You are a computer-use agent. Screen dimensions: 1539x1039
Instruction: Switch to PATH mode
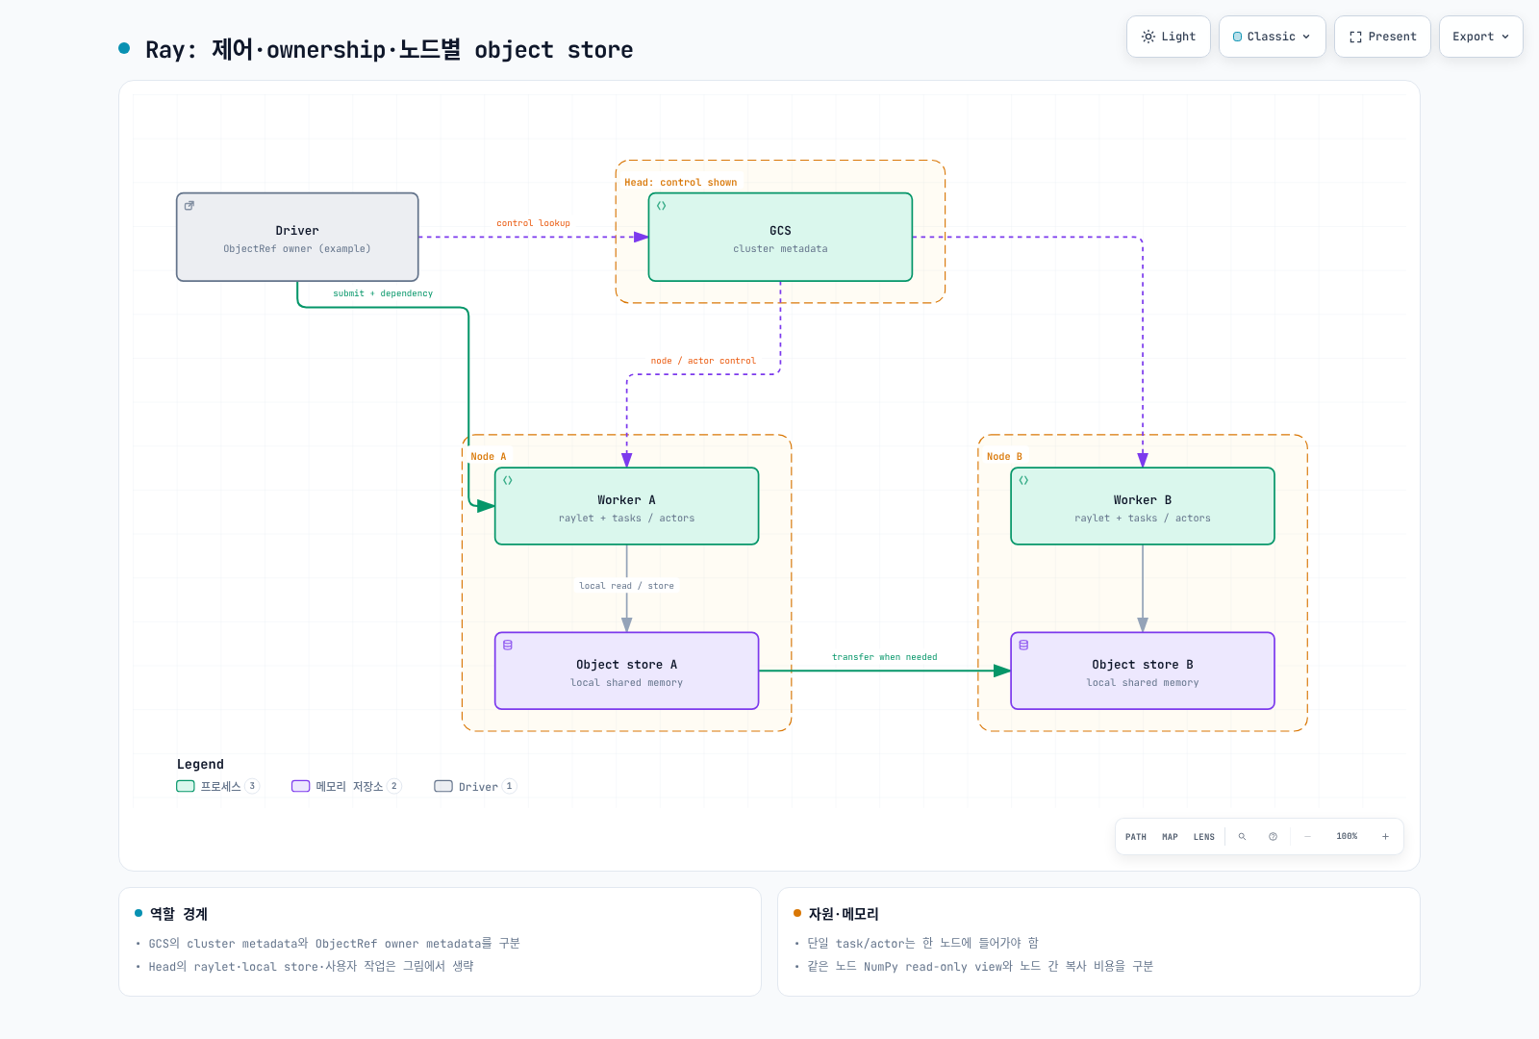tap(1136, 837)
